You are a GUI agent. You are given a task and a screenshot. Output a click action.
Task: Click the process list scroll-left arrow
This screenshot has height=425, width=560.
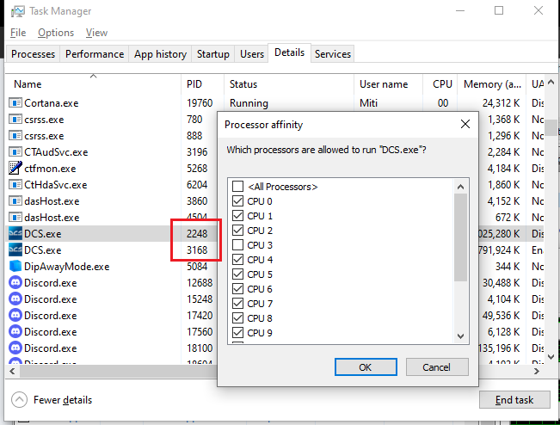13,371
